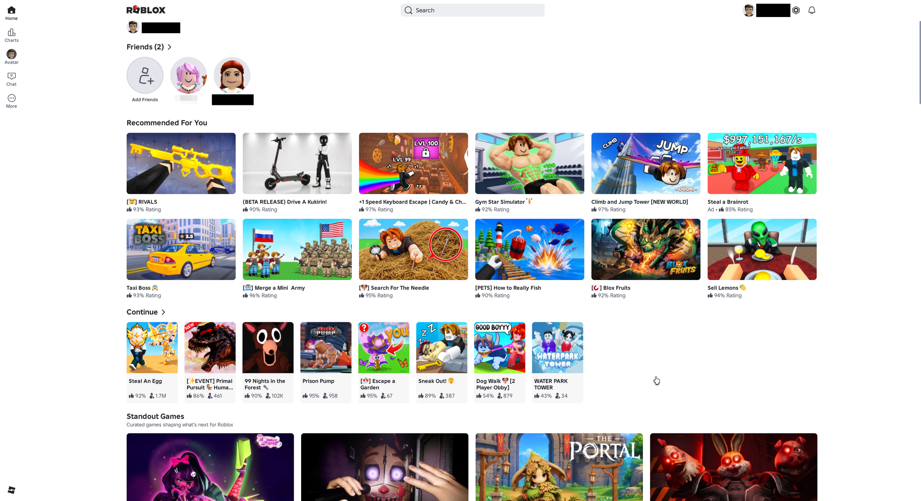The height and width of the screenshot is (501, 921).
Task: Click the search magnifier icon
Action: tap(408, 10)
